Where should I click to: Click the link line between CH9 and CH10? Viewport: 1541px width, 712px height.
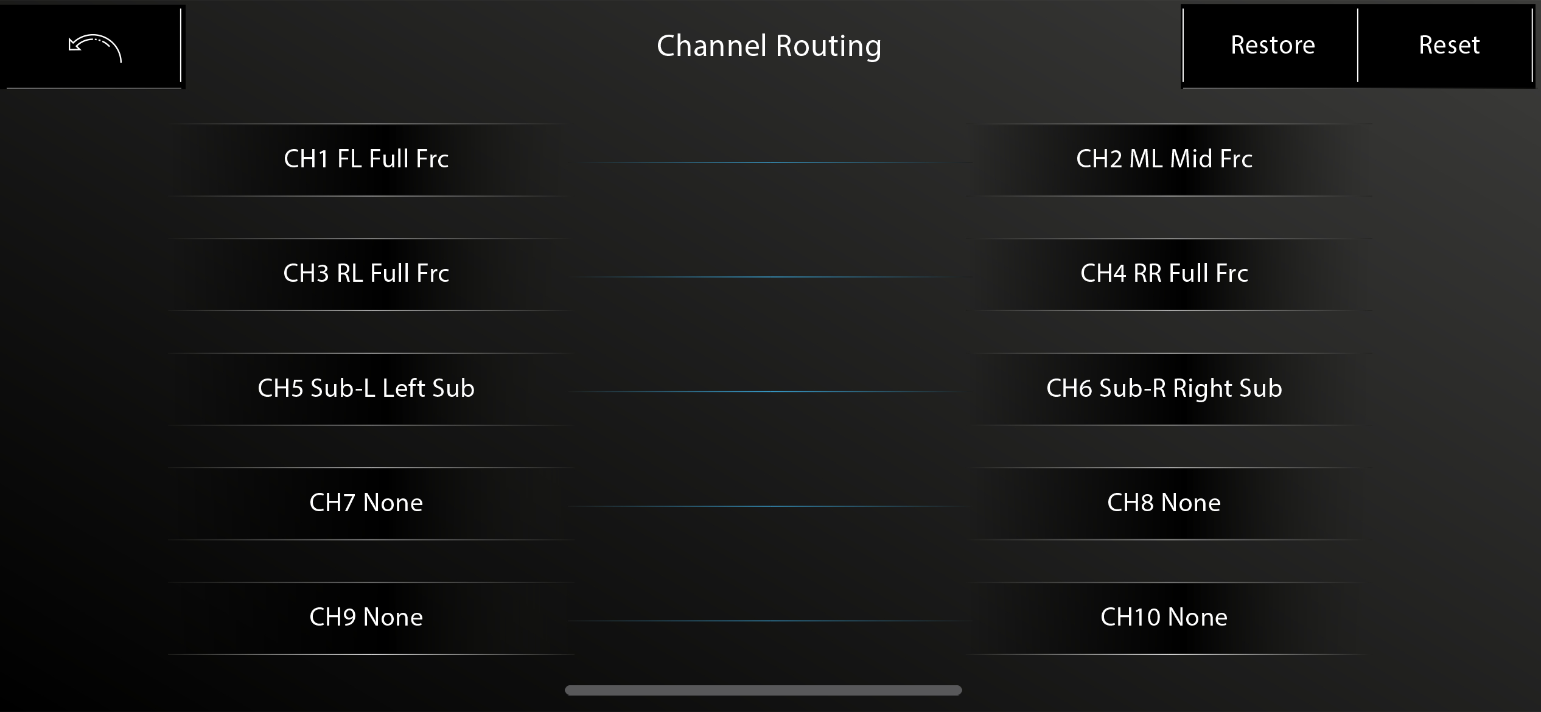(768, 621)
